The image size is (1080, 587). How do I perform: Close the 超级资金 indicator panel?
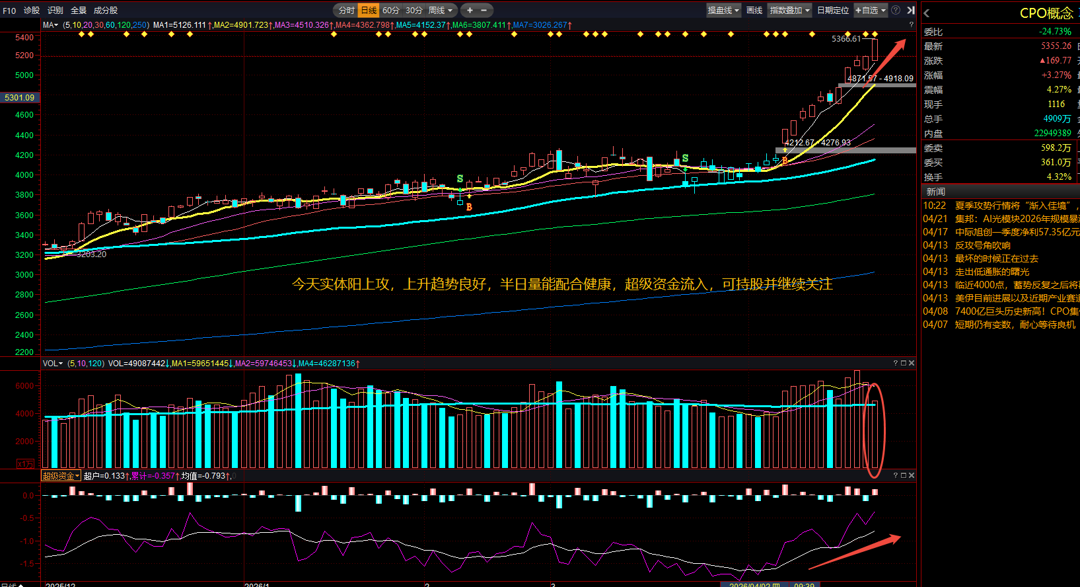pos(912,475)
